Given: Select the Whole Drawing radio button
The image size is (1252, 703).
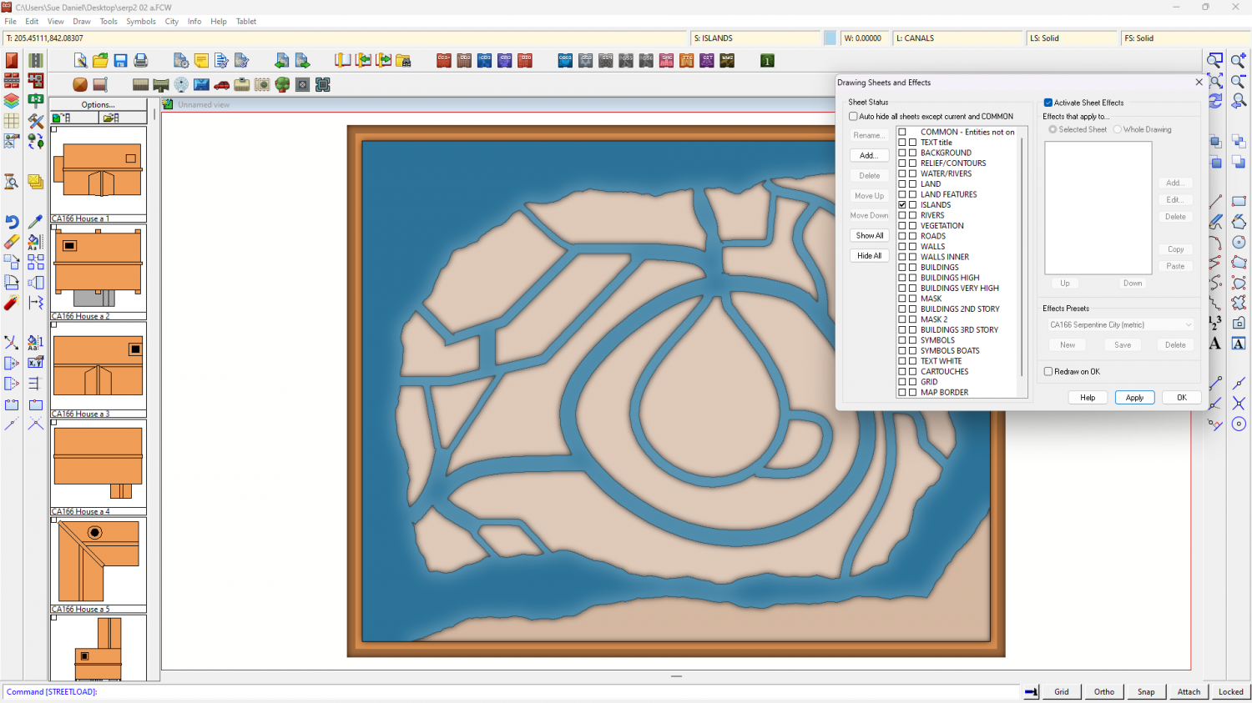Looking at the screenshot, I should pos(1117,129).
